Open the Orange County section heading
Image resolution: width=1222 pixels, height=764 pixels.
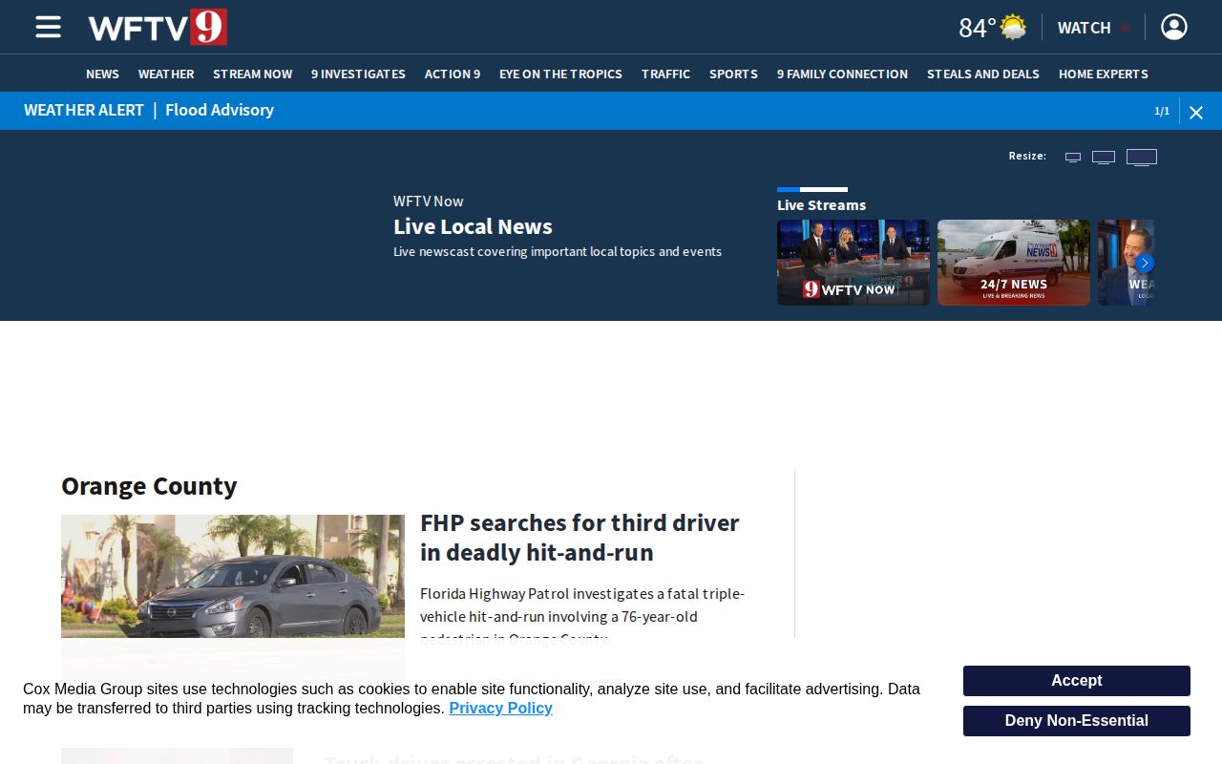[149, 486]
